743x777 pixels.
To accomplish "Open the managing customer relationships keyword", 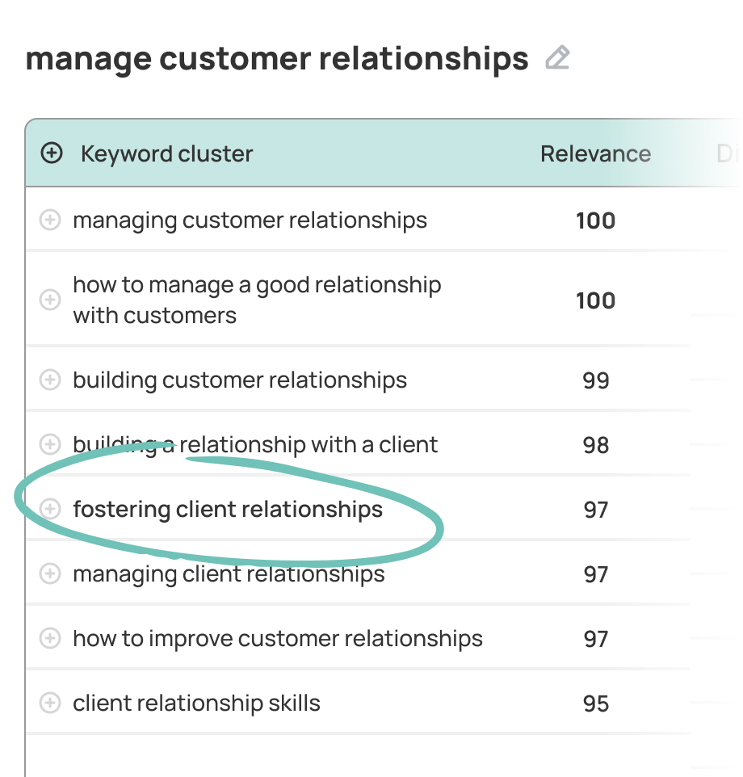I will pos(250,220).
